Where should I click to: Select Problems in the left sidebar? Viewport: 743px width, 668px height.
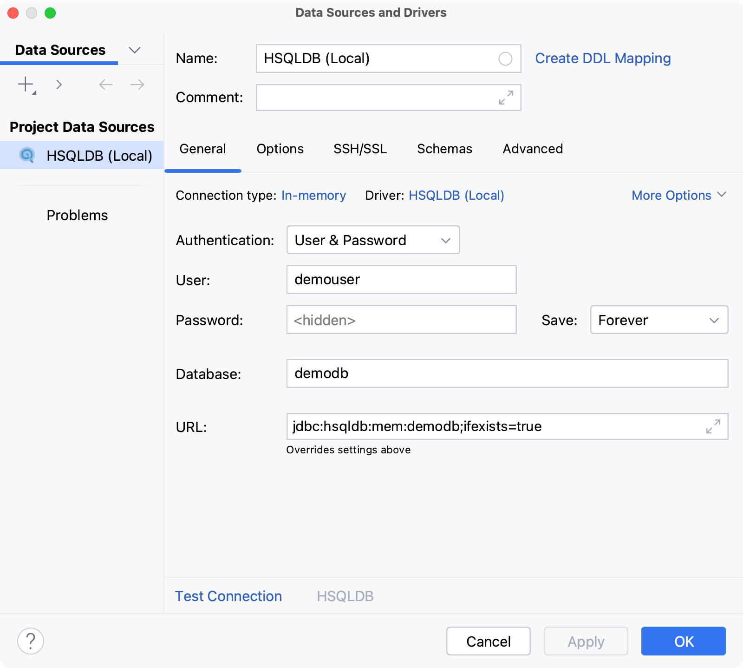(77, 215)
